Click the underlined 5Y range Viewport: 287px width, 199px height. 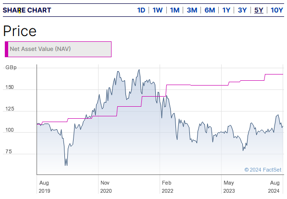(x=259, y=10)
